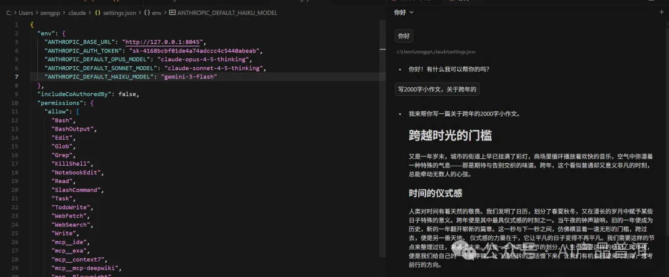Start a new chat with the plus icon
Image resolution: width=669 pixels, height=277 pixels.
click(662, 12)
